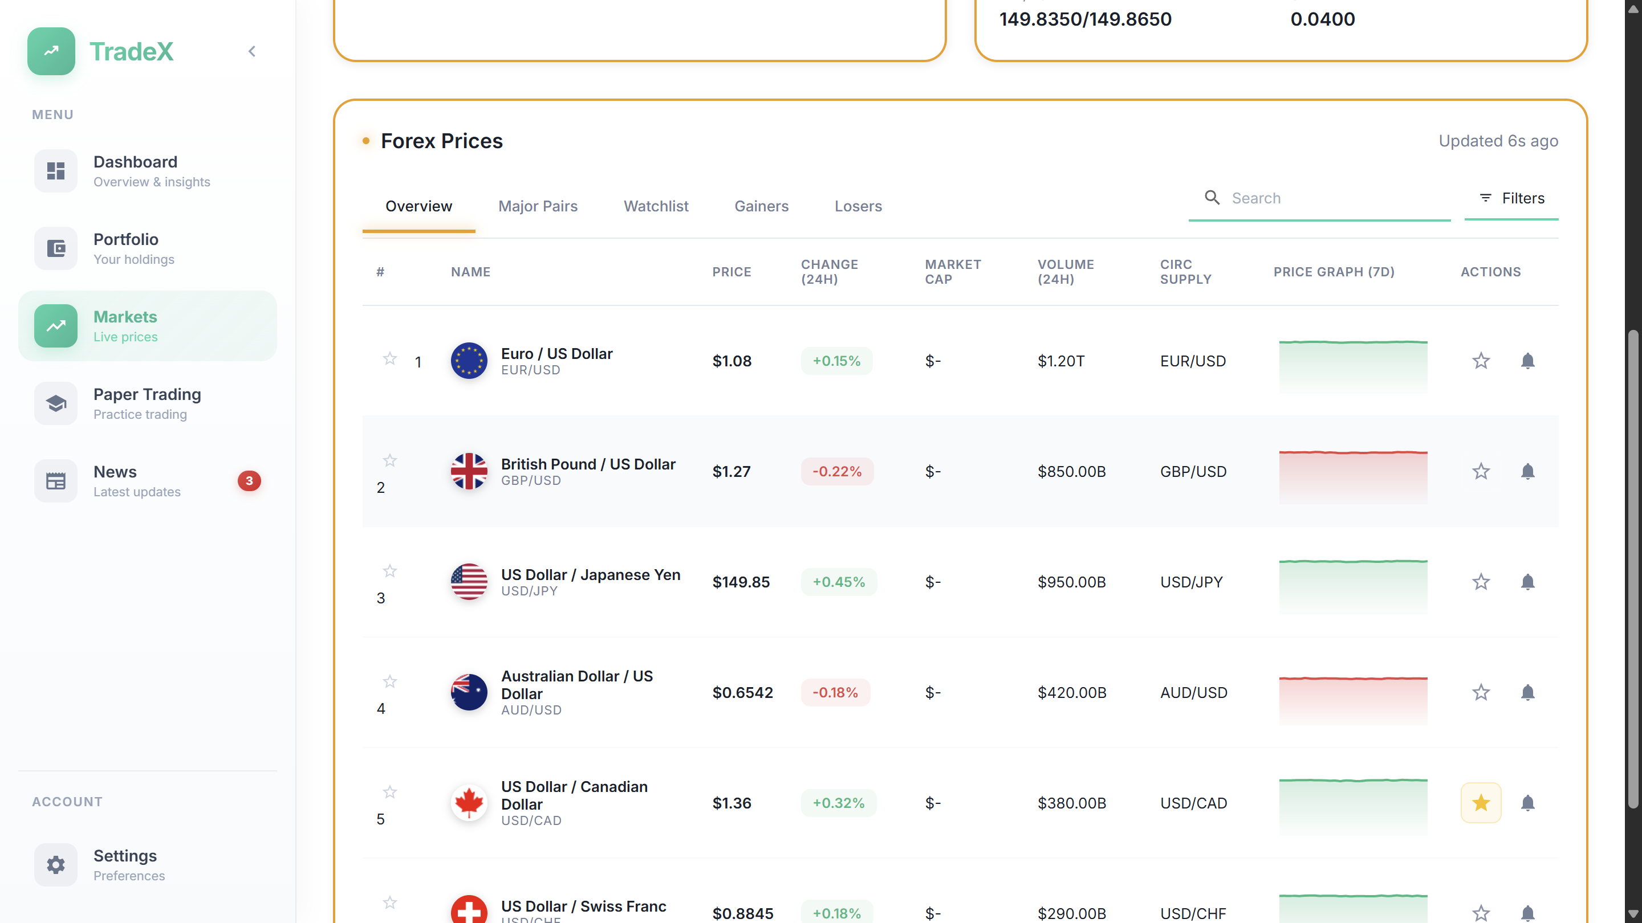Switch to the Gainers tab
1642x923 pixels.
pyautogui.click(x=761, y=206)
